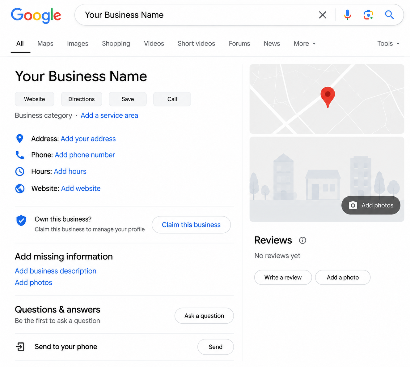Click the Website button
Viewport: 410px width, 367px height.
pyautogui.click(x=35, y=99)
